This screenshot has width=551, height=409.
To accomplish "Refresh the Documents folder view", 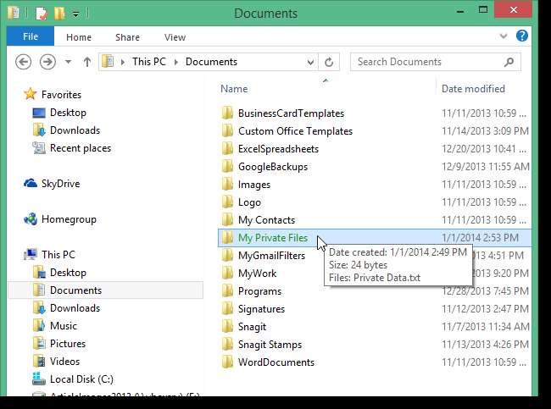I will pyautogui.click(x=329, y=62).
